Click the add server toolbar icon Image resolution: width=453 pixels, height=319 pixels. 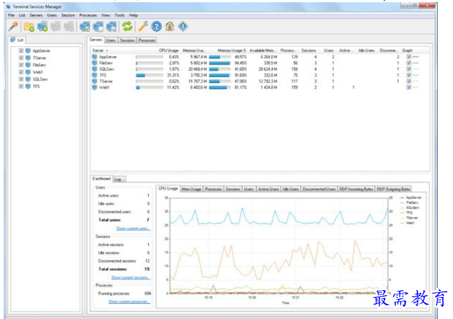coord(42,26)
